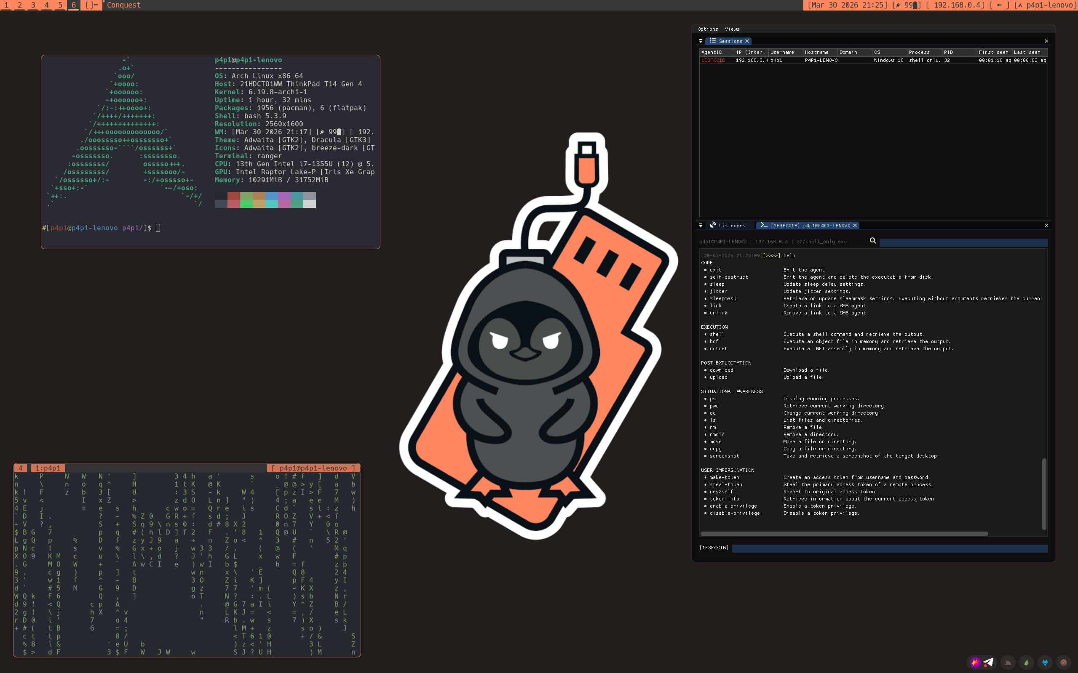The width and height of the screenshot is (1078, 673).
Task: Switch to workspace 3 in the bar
Action: (33, 5)
